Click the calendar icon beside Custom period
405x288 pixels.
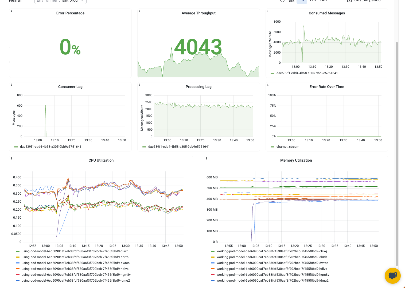[349, 1]
